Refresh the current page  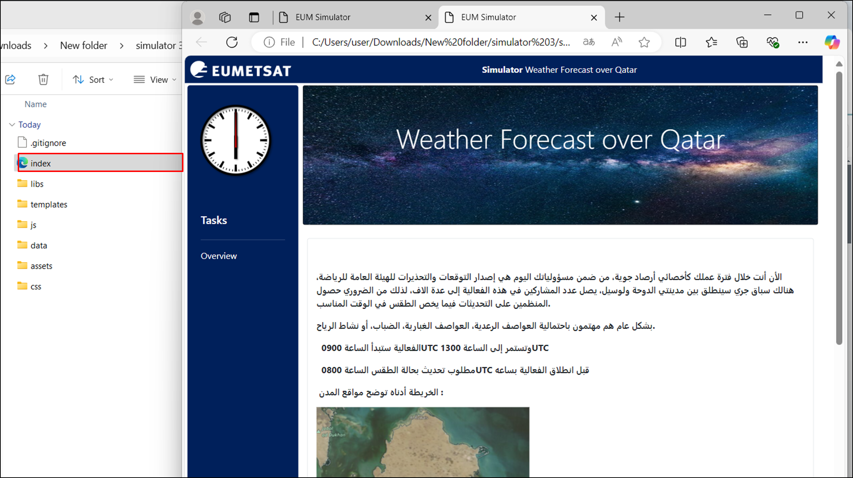tap(232, 42)
